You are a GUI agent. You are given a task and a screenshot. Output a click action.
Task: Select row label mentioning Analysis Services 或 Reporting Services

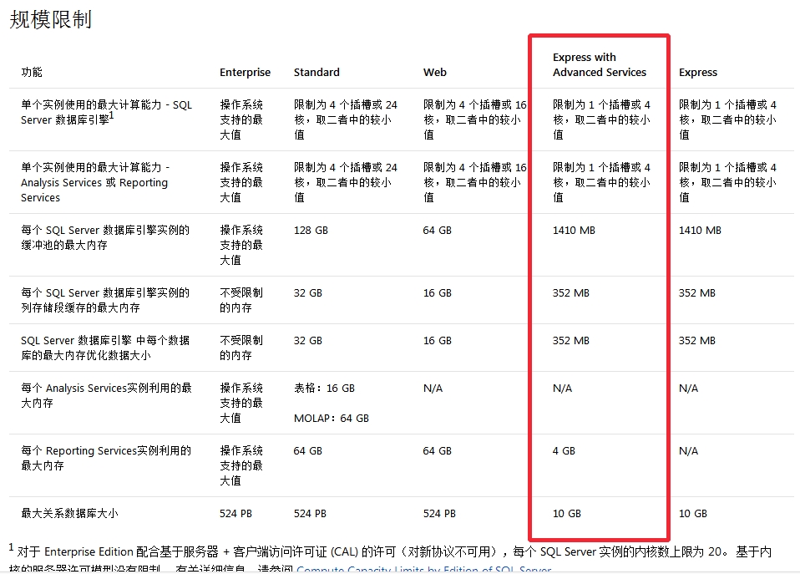click(94, 182)
